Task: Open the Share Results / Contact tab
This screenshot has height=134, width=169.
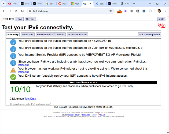Action: (x=51, y=35)
